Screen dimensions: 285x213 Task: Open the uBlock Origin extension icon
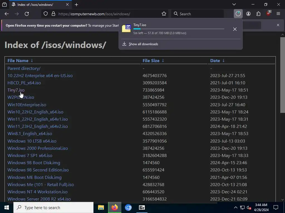pyautogui.click(x=269, y=13)
